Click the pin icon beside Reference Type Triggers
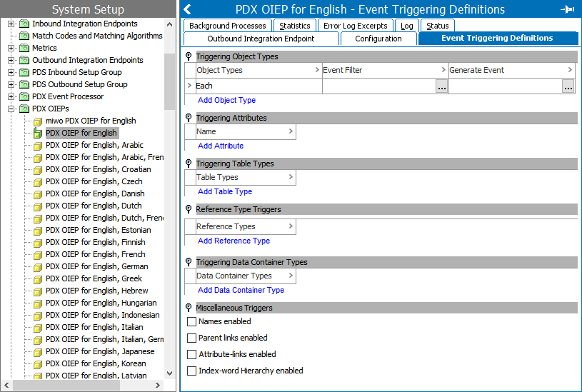The width and height of the screenshot is (582, 392). (x=189, y=209)
